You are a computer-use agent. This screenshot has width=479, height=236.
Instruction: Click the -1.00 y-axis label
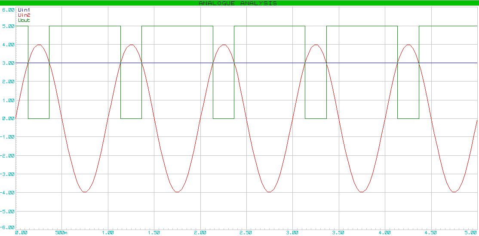pyautogui.click(x=7, y=137)
